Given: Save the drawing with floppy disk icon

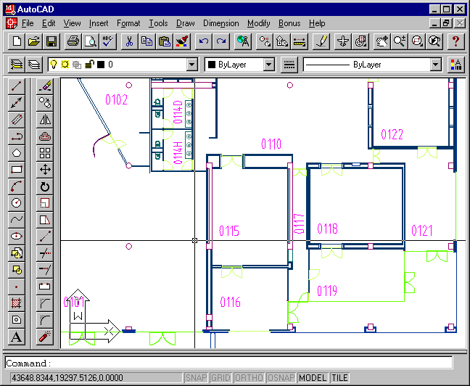Looking at the screenshot, I should 51,41.
